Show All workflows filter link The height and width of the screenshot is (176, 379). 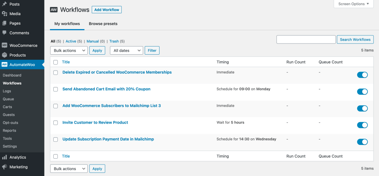pos(53,41)
